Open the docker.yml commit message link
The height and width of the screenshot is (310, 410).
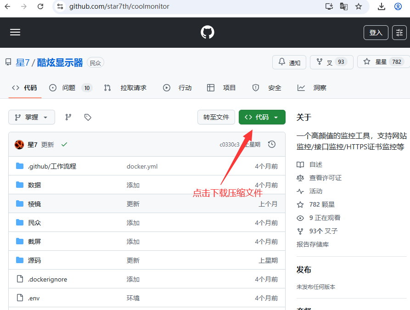[142, 166]
